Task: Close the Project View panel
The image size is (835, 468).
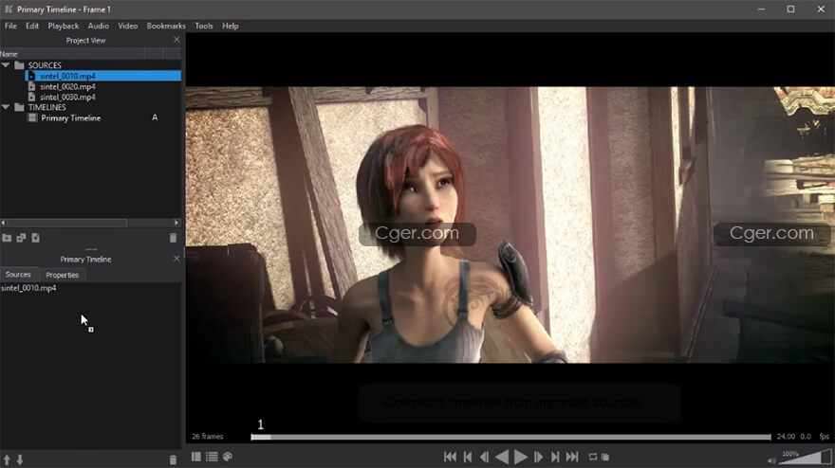Action: [176, 40]
